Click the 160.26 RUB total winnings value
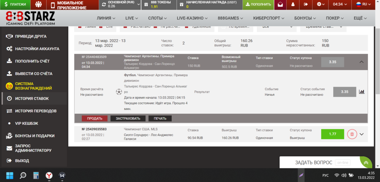 pos(247,43)
